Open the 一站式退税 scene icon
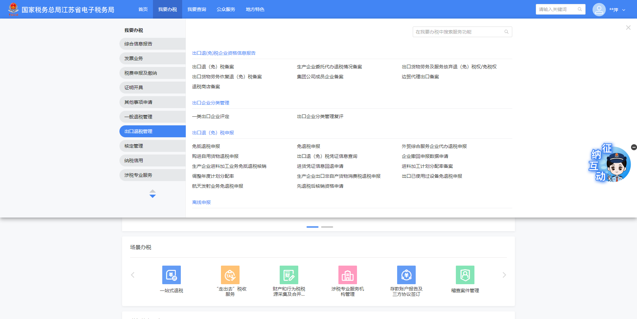 click(x=171, y=275)
